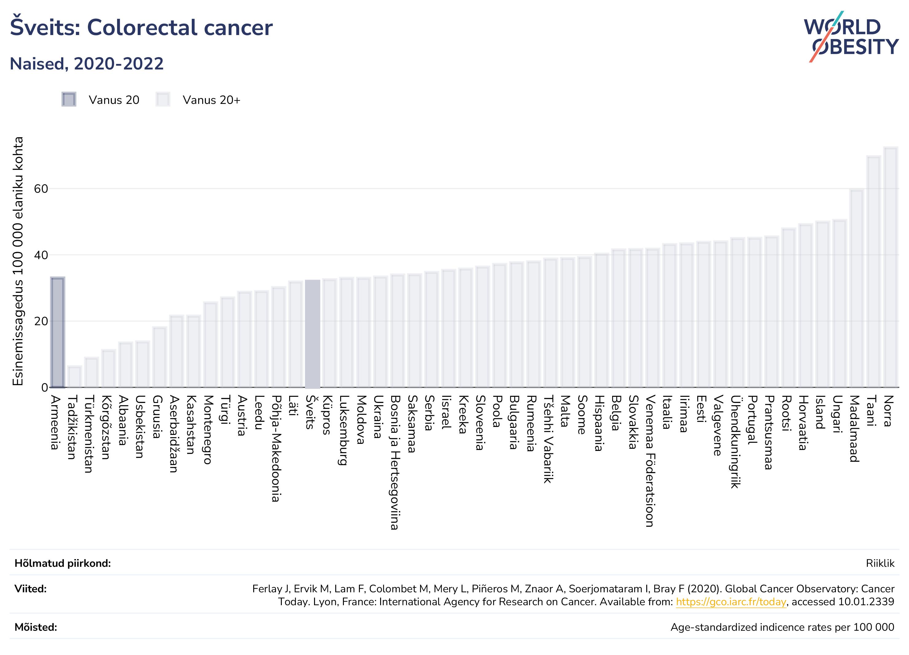Click the Norra bar
Viewport: 909px width, 655px height.
[x=891, y=267]
